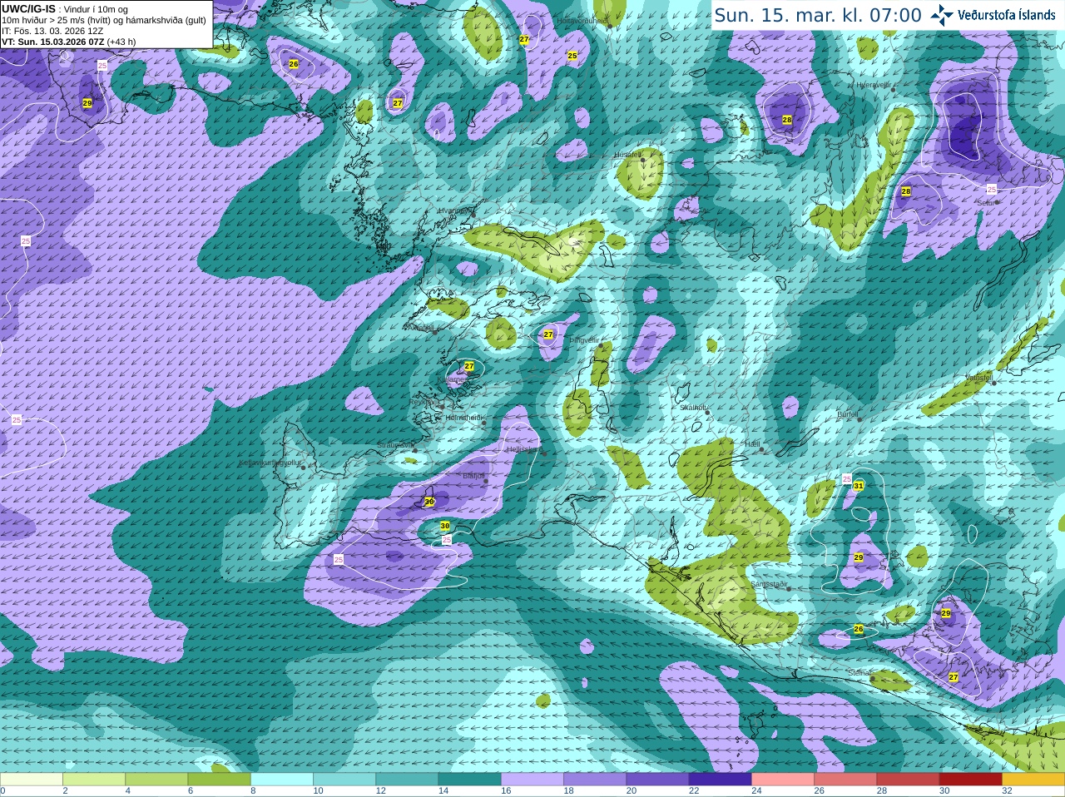This screenshot has width=1065, height=797.
Task: Click the white 25 contour label near Setur
Action: tap(991, 190)
